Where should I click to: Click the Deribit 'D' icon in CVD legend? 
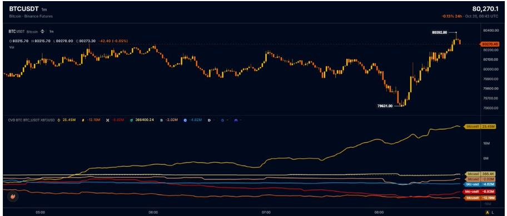coord(209,120)
